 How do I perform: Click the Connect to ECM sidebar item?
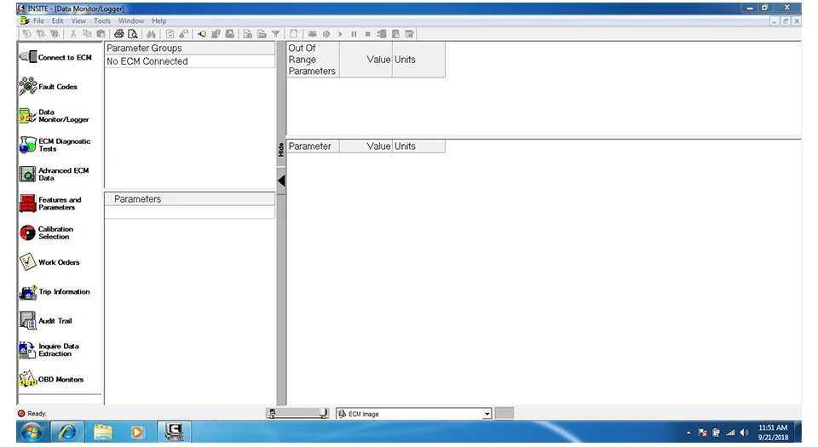[x=56, y=57]
